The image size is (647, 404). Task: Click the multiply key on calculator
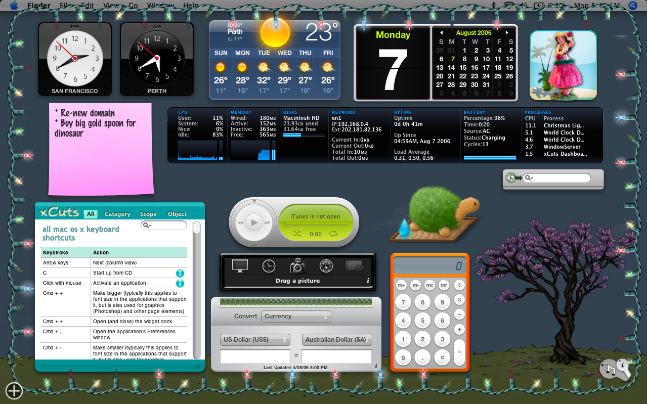point(459,299)
